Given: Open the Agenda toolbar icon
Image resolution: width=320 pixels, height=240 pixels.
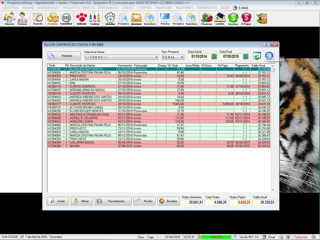Looking at the screenshot, I should pyautogui.click(x=38, y=18).
